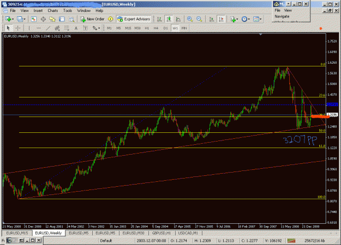The image size is (341, 245).
Task: Switch timeframe to M5
Action: [x=118, y=28]
